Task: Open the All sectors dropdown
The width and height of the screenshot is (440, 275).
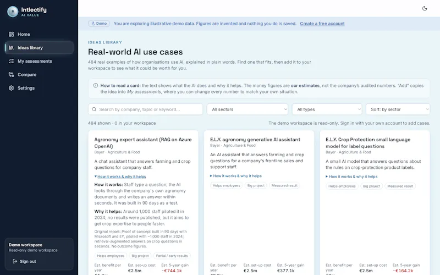Action: [x=248, y=109]
